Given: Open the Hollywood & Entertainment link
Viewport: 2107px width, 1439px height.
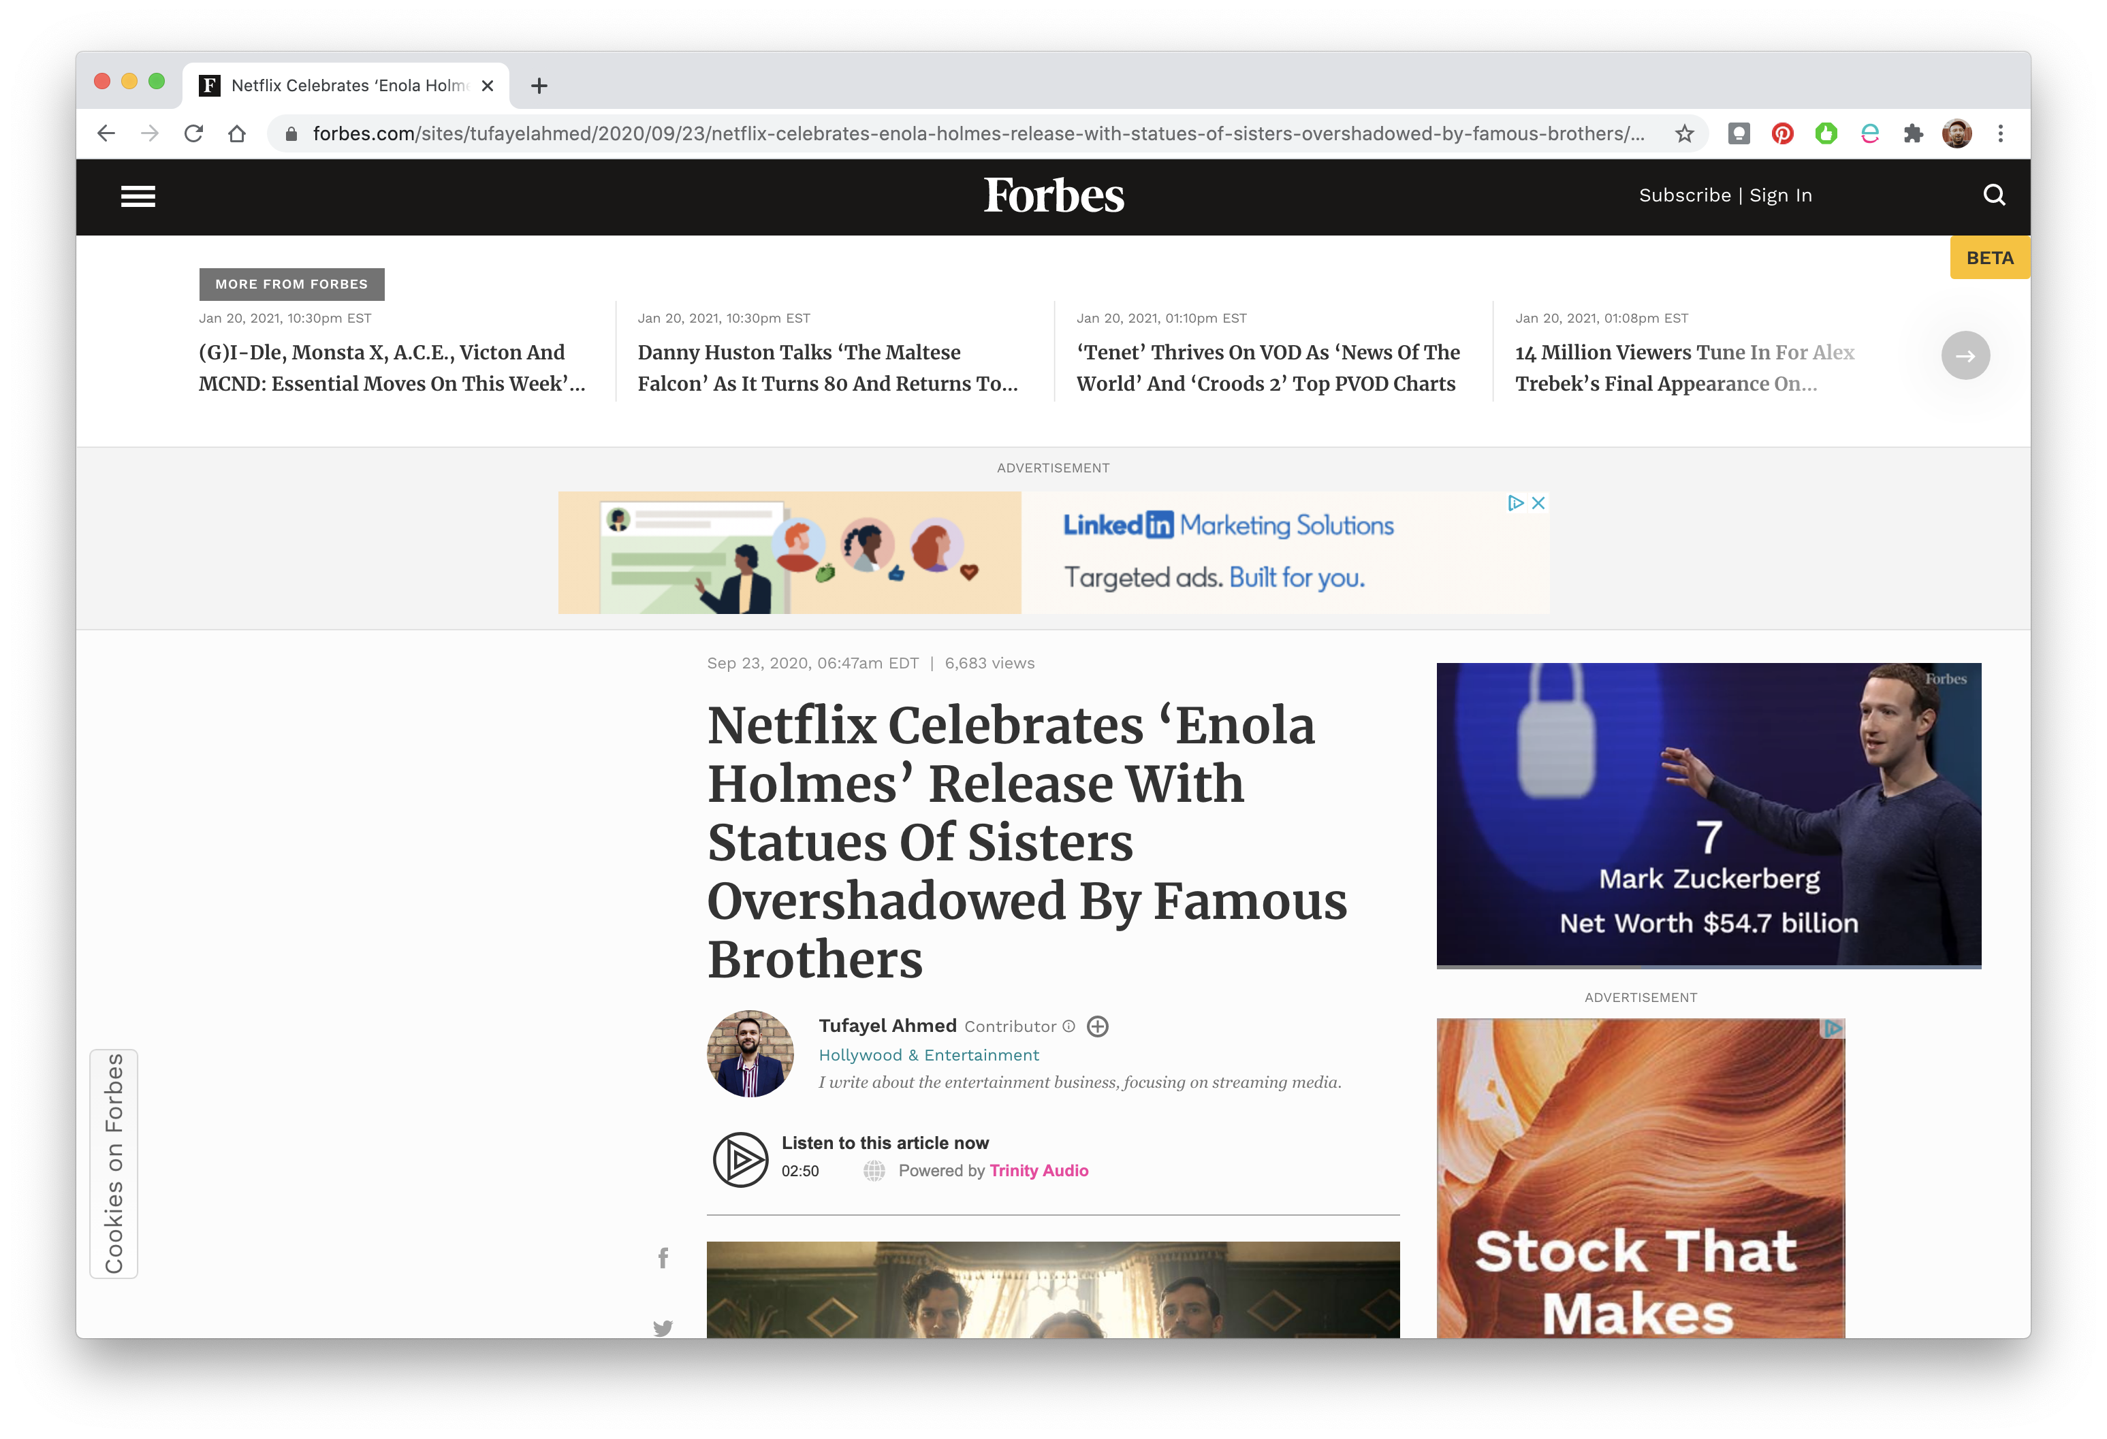Looking at the screenshot, I should pos(928,1055).
